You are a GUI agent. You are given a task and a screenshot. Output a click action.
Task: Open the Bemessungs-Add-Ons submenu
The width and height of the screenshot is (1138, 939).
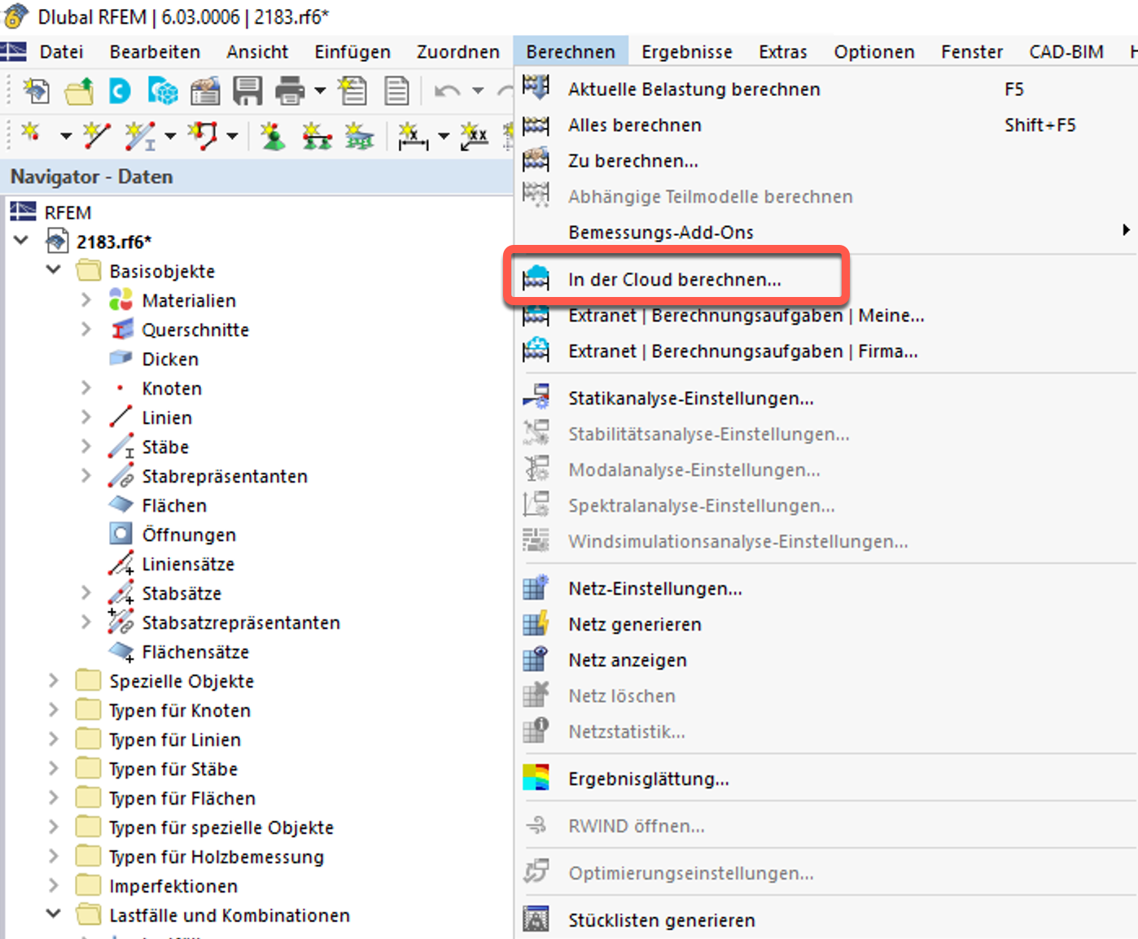(826, 232)
